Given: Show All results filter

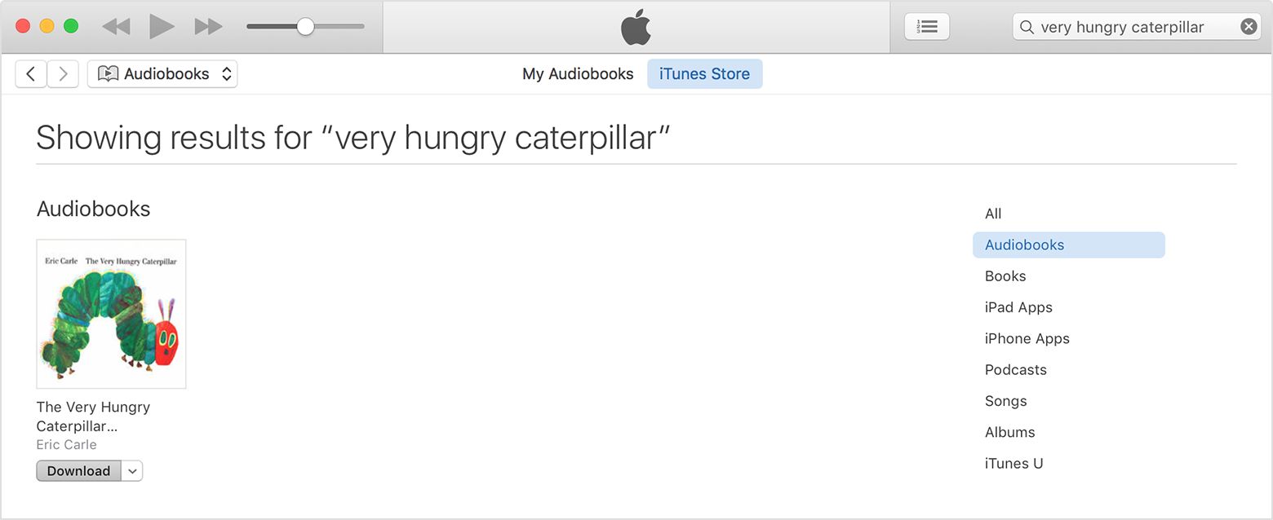Looking at the screenshot, I should [x=993, y=214].
